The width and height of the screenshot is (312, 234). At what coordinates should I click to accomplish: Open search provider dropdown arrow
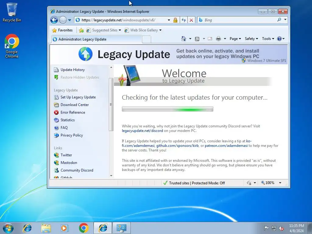tap(285, 20)
